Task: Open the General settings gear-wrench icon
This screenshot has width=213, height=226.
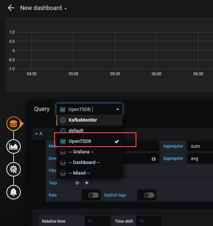Action: coord(13,169)
